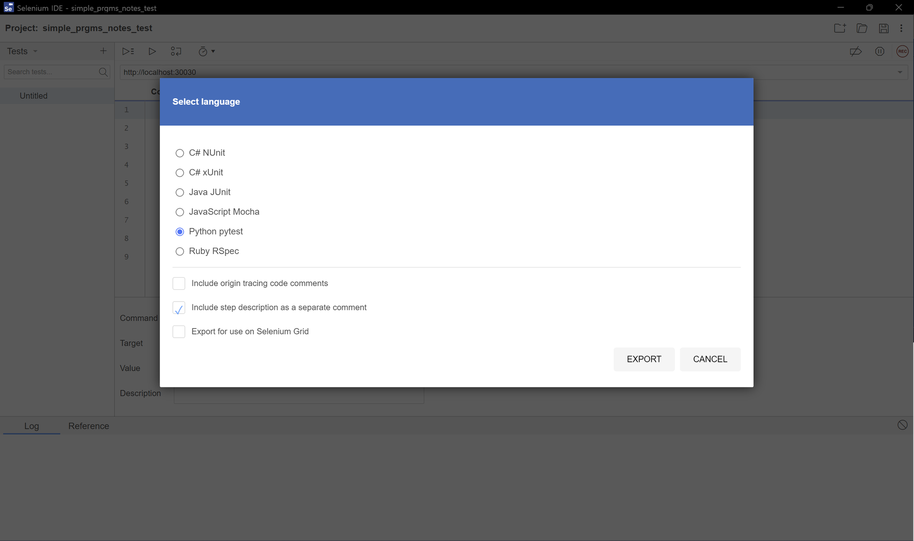Select Python pytest radio button
Screen dimensions: 914x541
pyautogui.click(x=180, y=232)
